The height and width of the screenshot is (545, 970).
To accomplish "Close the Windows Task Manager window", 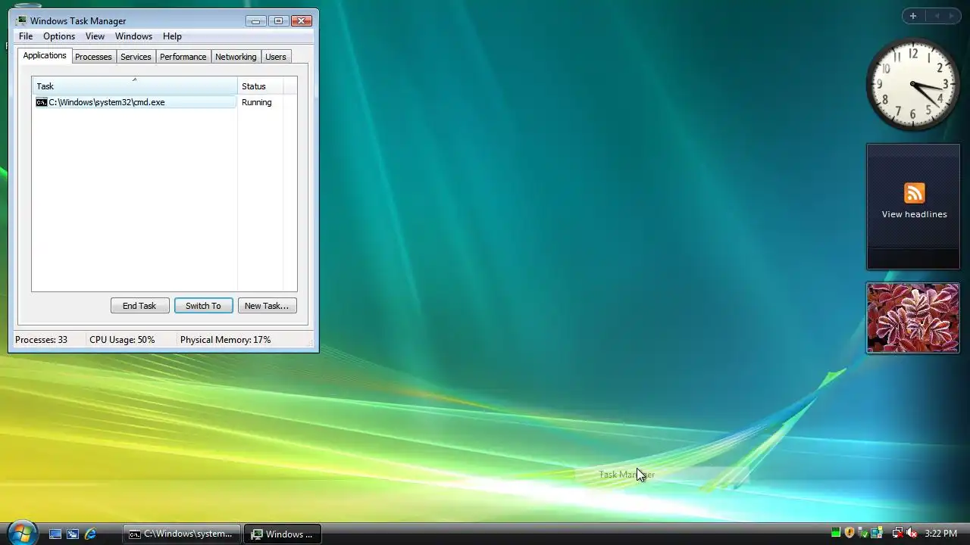I will click(302, 20).
